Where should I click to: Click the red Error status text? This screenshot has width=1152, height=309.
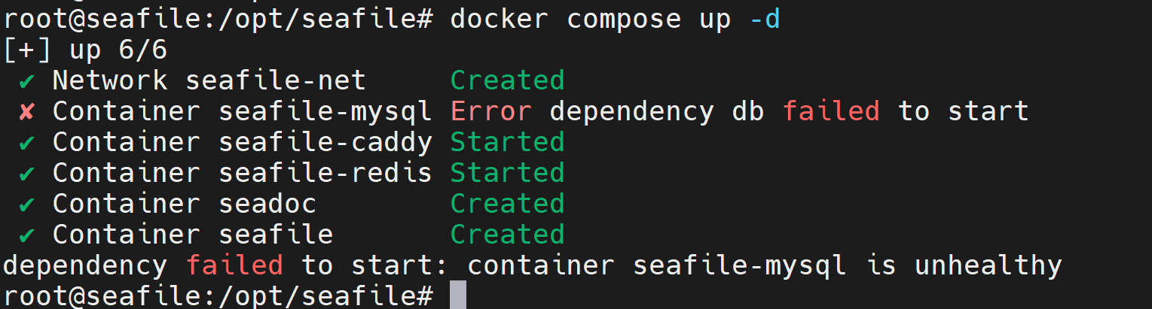coord(491,112)
